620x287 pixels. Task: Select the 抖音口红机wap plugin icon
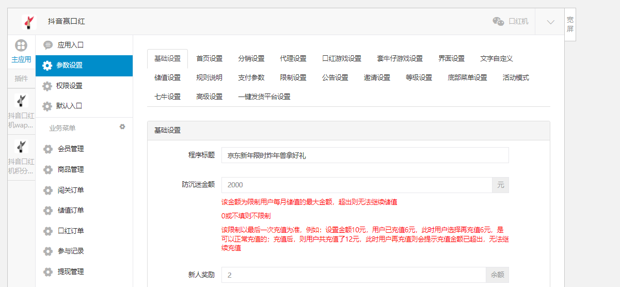pyautogui.click(x=22, y=101)
